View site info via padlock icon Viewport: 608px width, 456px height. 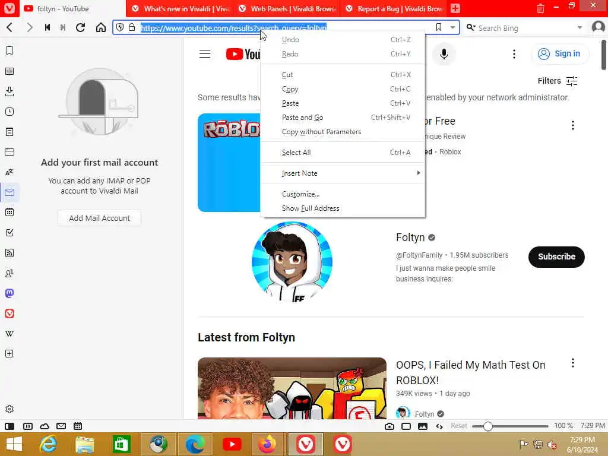(x=132, y=27)
